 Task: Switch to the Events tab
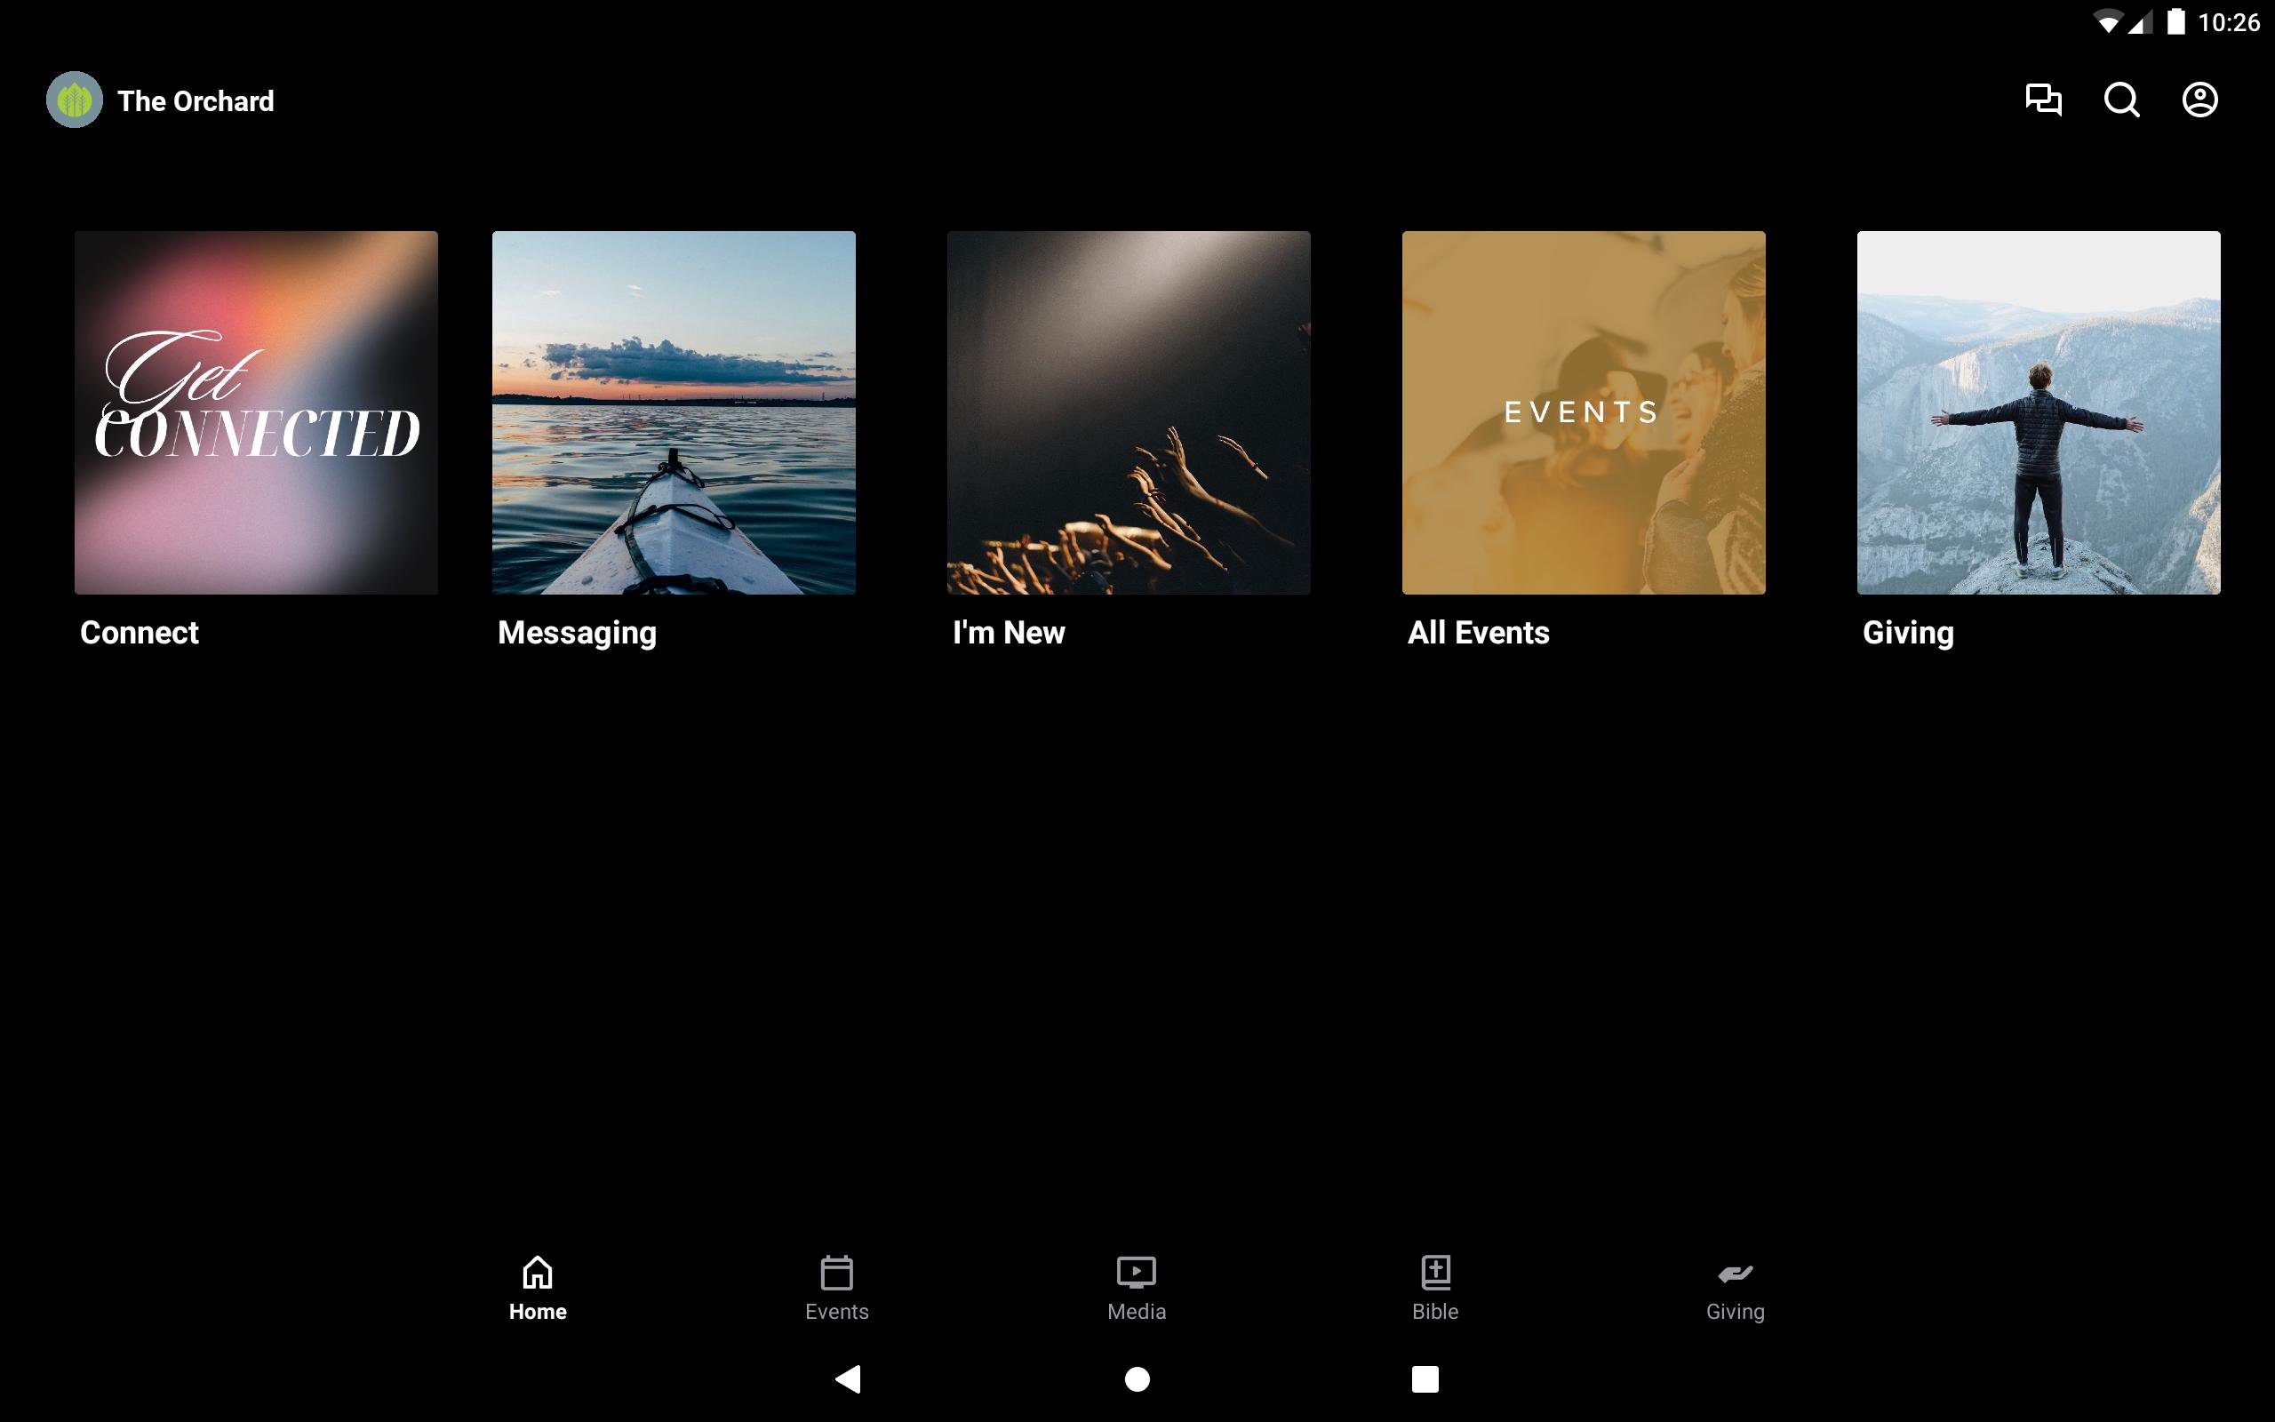click(x=836, y=1289)
